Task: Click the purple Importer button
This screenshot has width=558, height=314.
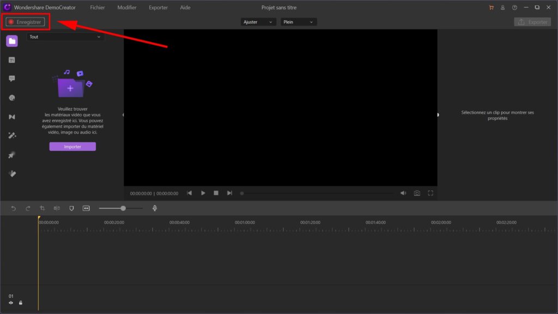Action: (x=72, y=147)
